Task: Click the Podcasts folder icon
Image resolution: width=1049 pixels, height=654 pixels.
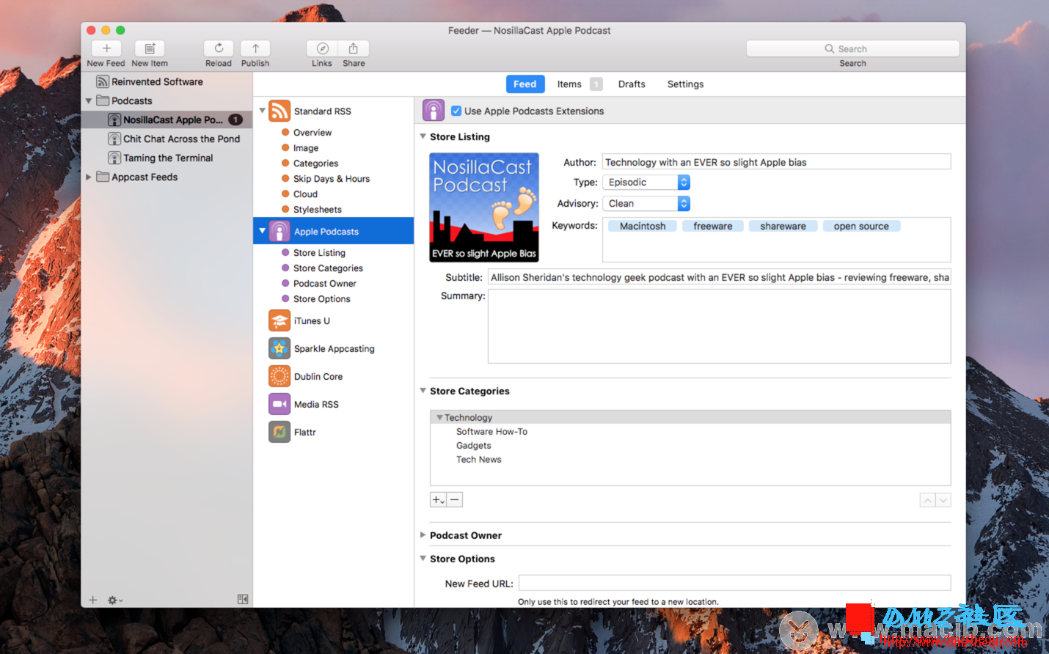Action: [103, 100]
